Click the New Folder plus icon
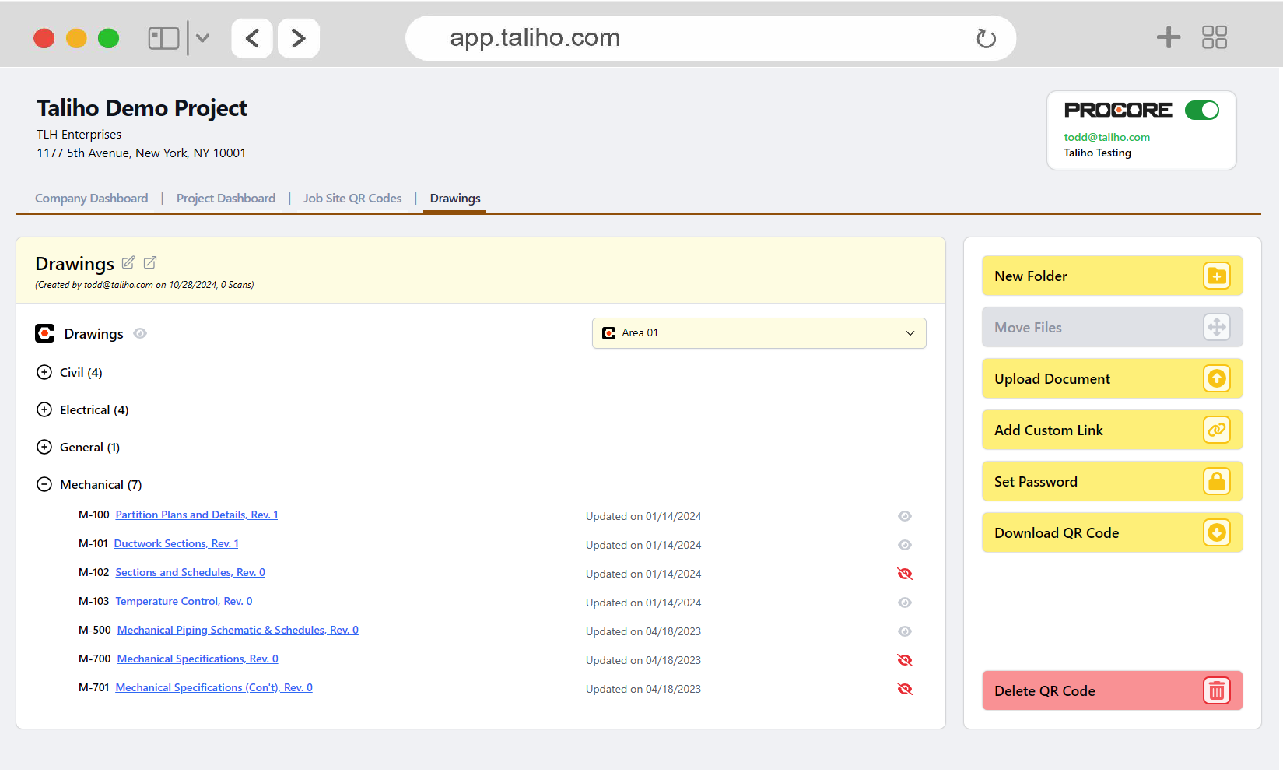 (1216, 276)
